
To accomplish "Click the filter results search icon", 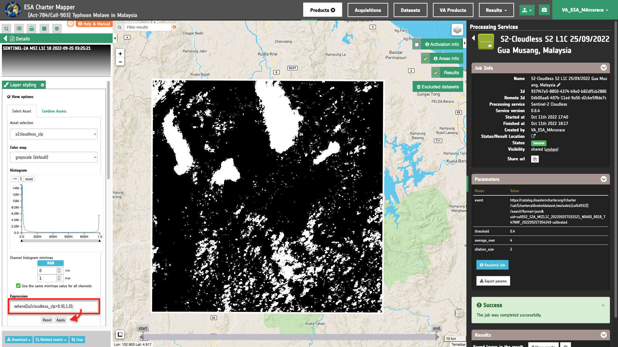I will click(120, 27).
